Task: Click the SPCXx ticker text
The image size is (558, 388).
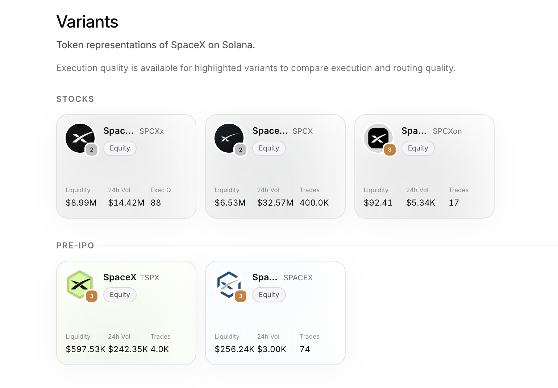Action: (152, 131)
